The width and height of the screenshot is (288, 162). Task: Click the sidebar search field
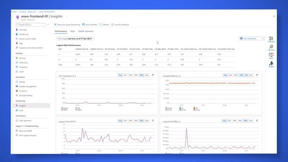click(x=31, y=25)
